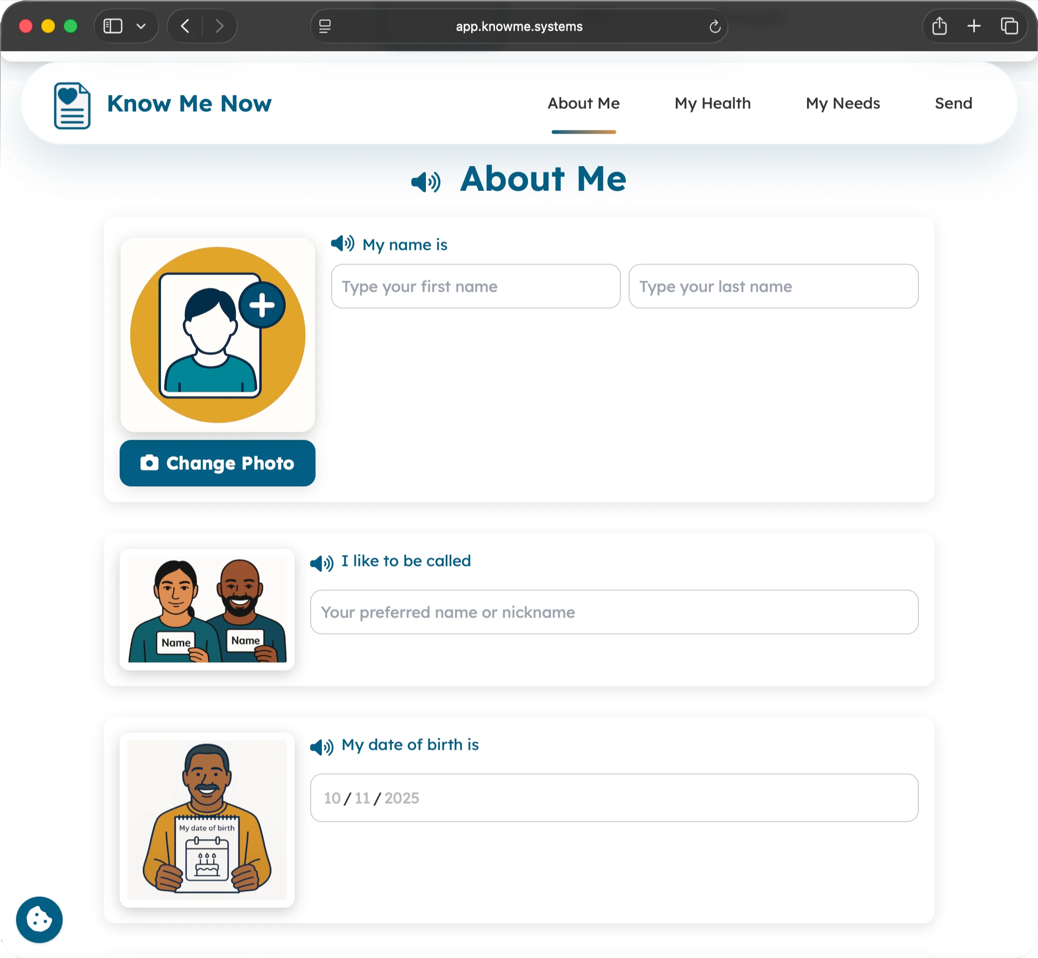This screenshot has height=958, width=1038.
Task: Reload the page using the refresh icon
Action: click(x=715, y=26)
